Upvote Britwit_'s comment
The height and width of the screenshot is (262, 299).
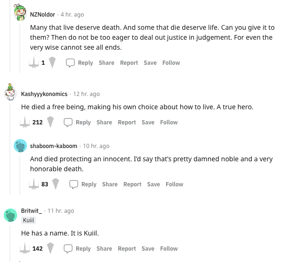click(25, 248)
